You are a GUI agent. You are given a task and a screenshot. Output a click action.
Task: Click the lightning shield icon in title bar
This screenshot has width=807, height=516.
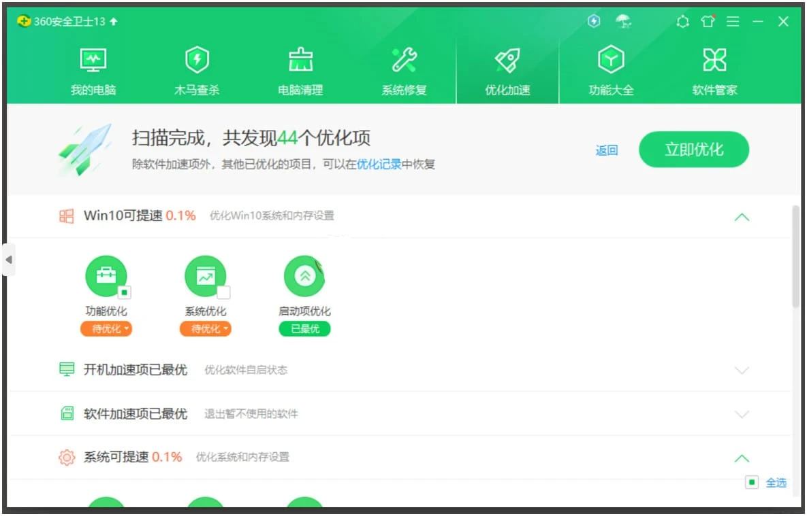point(594,22)
